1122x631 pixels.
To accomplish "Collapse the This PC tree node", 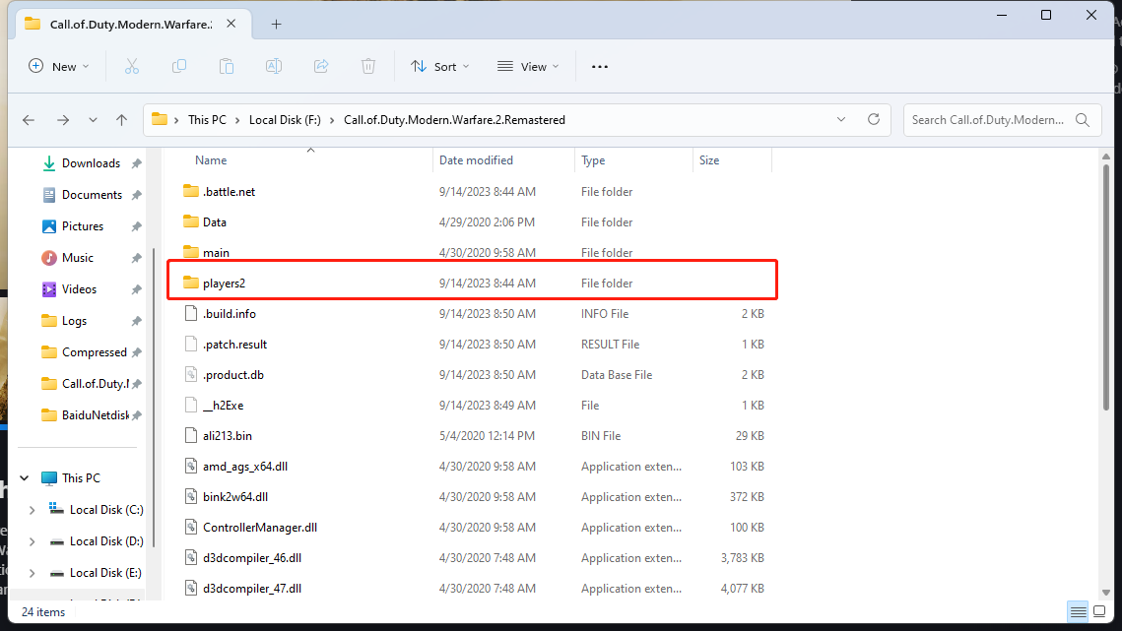I will pyautogui.click(x=25, y=477).
